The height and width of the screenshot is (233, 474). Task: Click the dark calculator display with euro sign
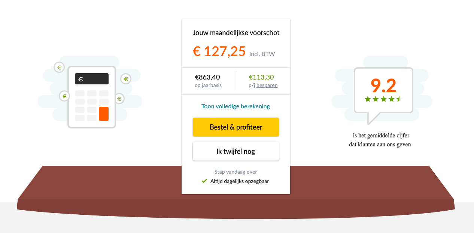pos(92,79)
